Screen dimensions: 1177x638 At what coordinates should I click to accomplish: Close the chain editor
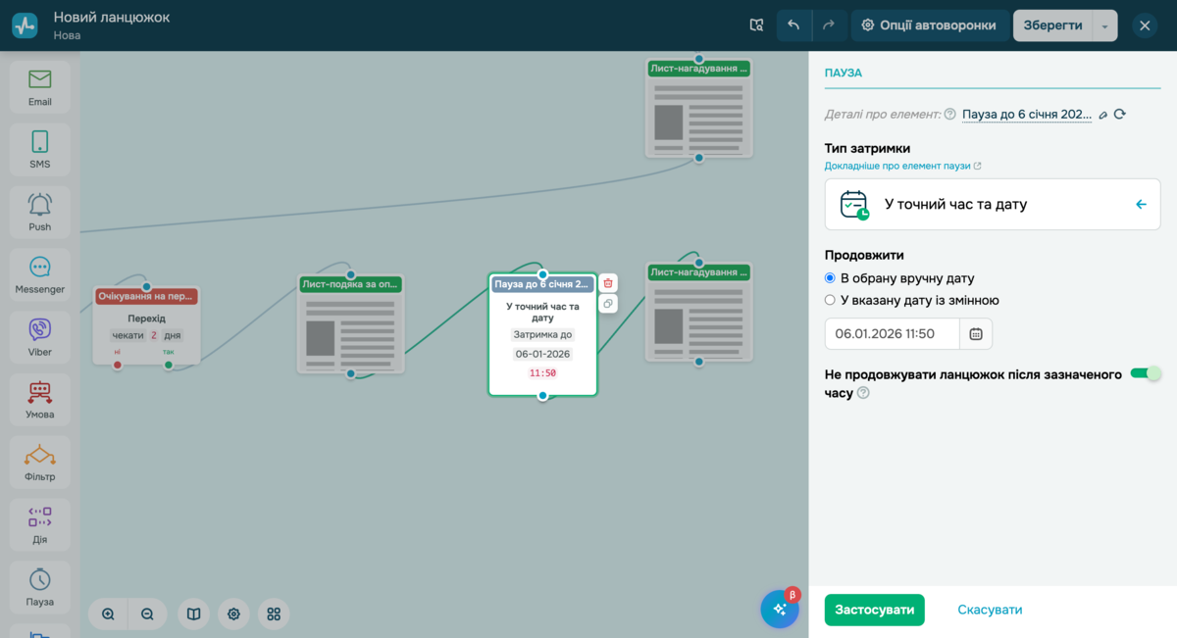tap(1145, 25)
